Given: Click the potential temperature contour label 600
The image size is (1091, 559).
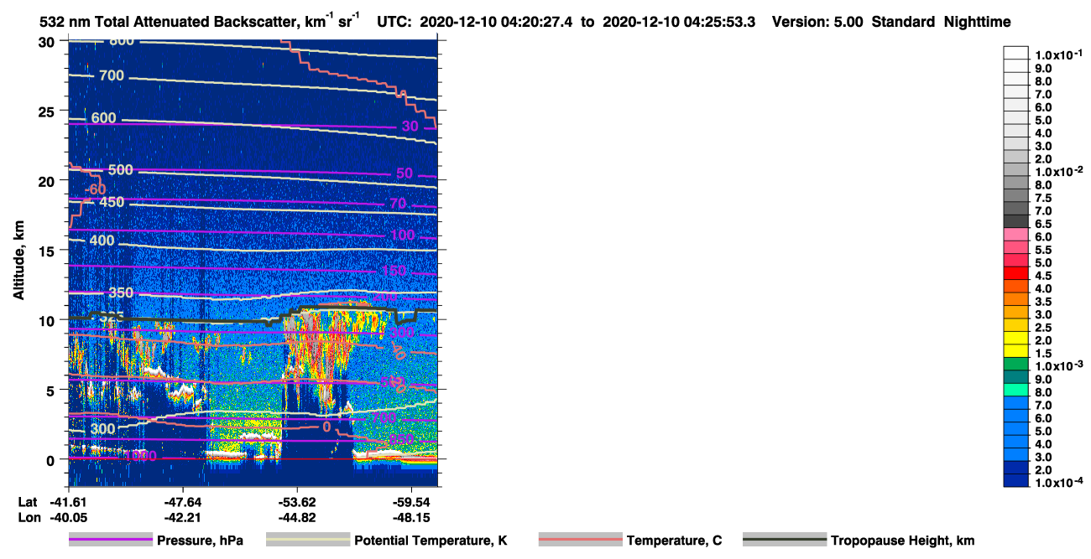Looking at the screenshot, I should 103,118.
